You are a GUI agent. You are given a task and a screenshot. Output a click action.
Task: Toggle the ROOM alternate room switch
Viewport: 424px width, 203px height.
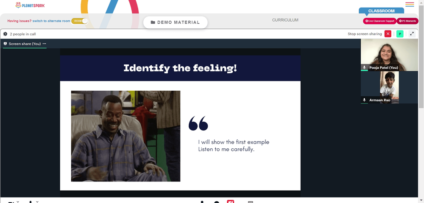tap(80, 21)
